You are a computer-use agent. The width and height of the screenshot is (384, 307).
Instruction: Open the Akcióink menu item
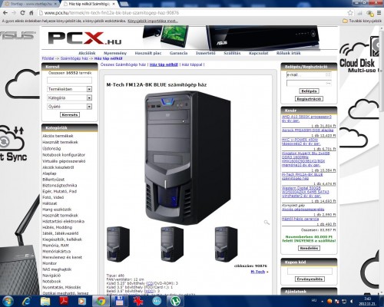[x=87, y=53]
